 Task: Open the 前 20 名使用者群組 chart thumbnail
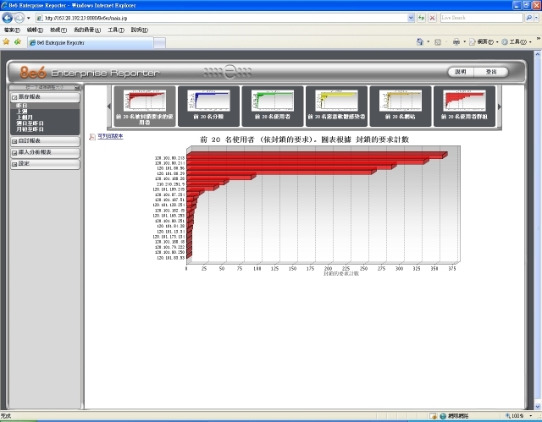(464, 107)
